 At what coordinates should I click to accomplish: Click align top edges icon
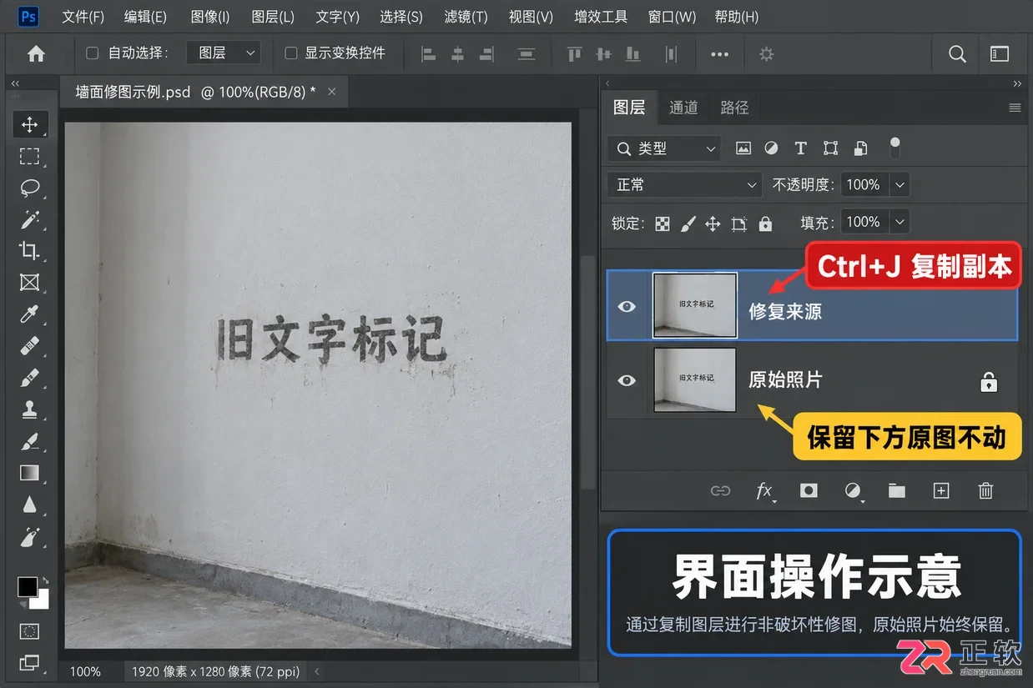pyautogui.click(x=574, y=54)
